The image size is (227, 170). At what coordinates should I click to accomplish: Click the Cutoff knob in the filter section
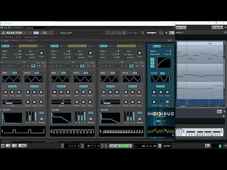point(154,102)
